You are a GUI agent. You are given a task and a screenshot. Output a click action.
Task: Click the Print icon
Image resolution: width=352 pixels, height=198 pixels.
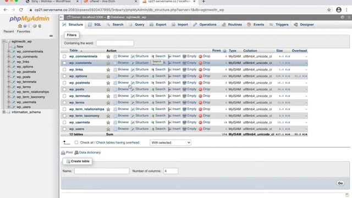[x=63, y=153]
